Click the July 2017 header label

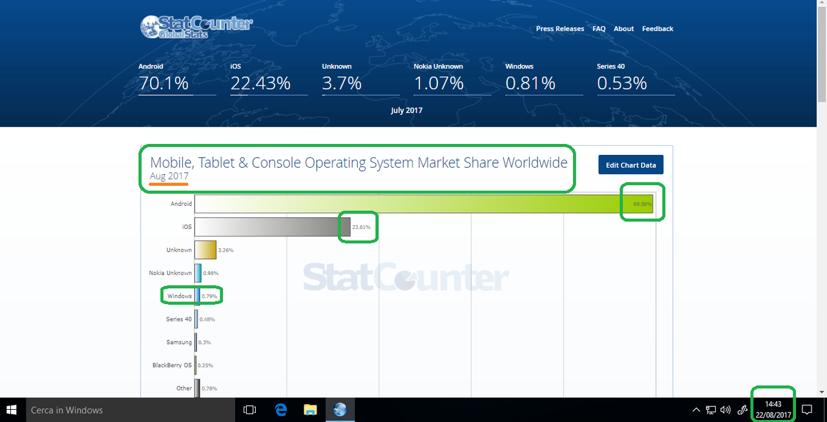[x=406, y=110]
